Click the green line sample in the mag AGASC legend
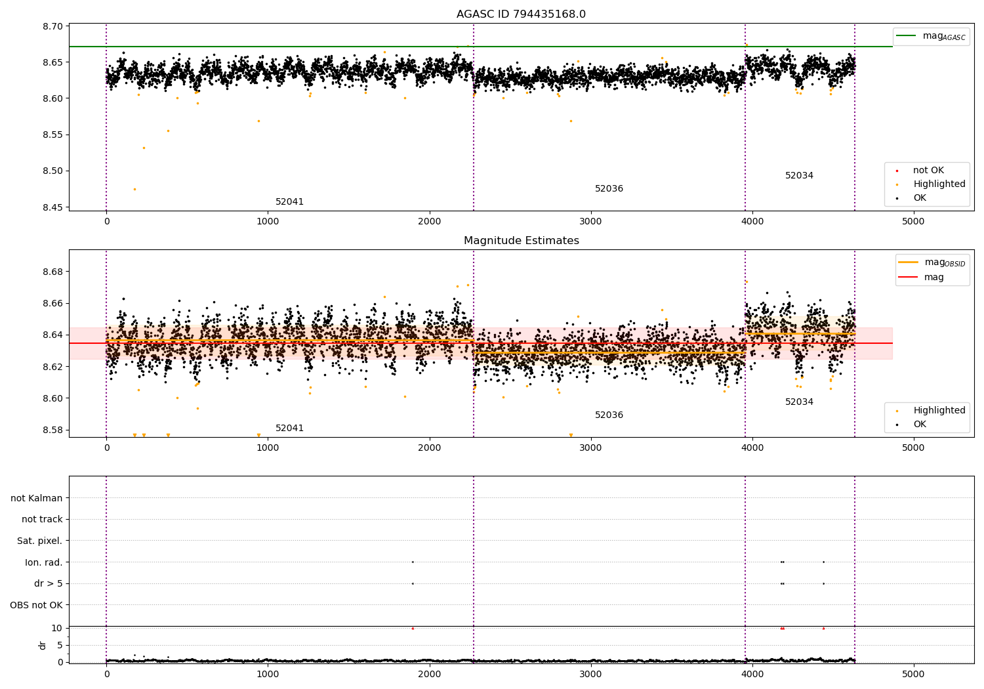This screenshot has height=689, width=984. point(906,36)
